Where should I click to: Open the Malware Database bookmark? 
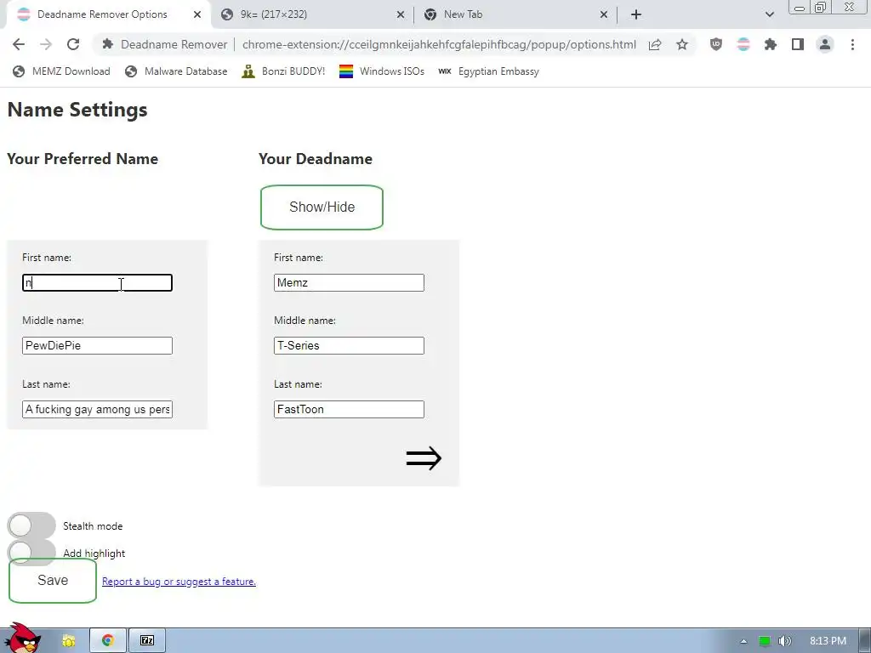coord(176,71)
